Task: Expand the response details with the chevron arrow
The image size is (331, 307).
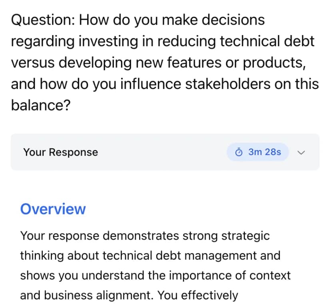Action: click(301, 153)
